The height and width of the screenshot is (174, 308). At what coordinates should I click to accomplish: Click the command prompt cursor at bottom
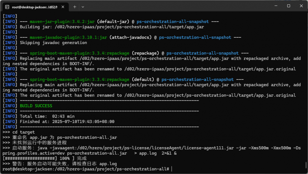point(171,169)
